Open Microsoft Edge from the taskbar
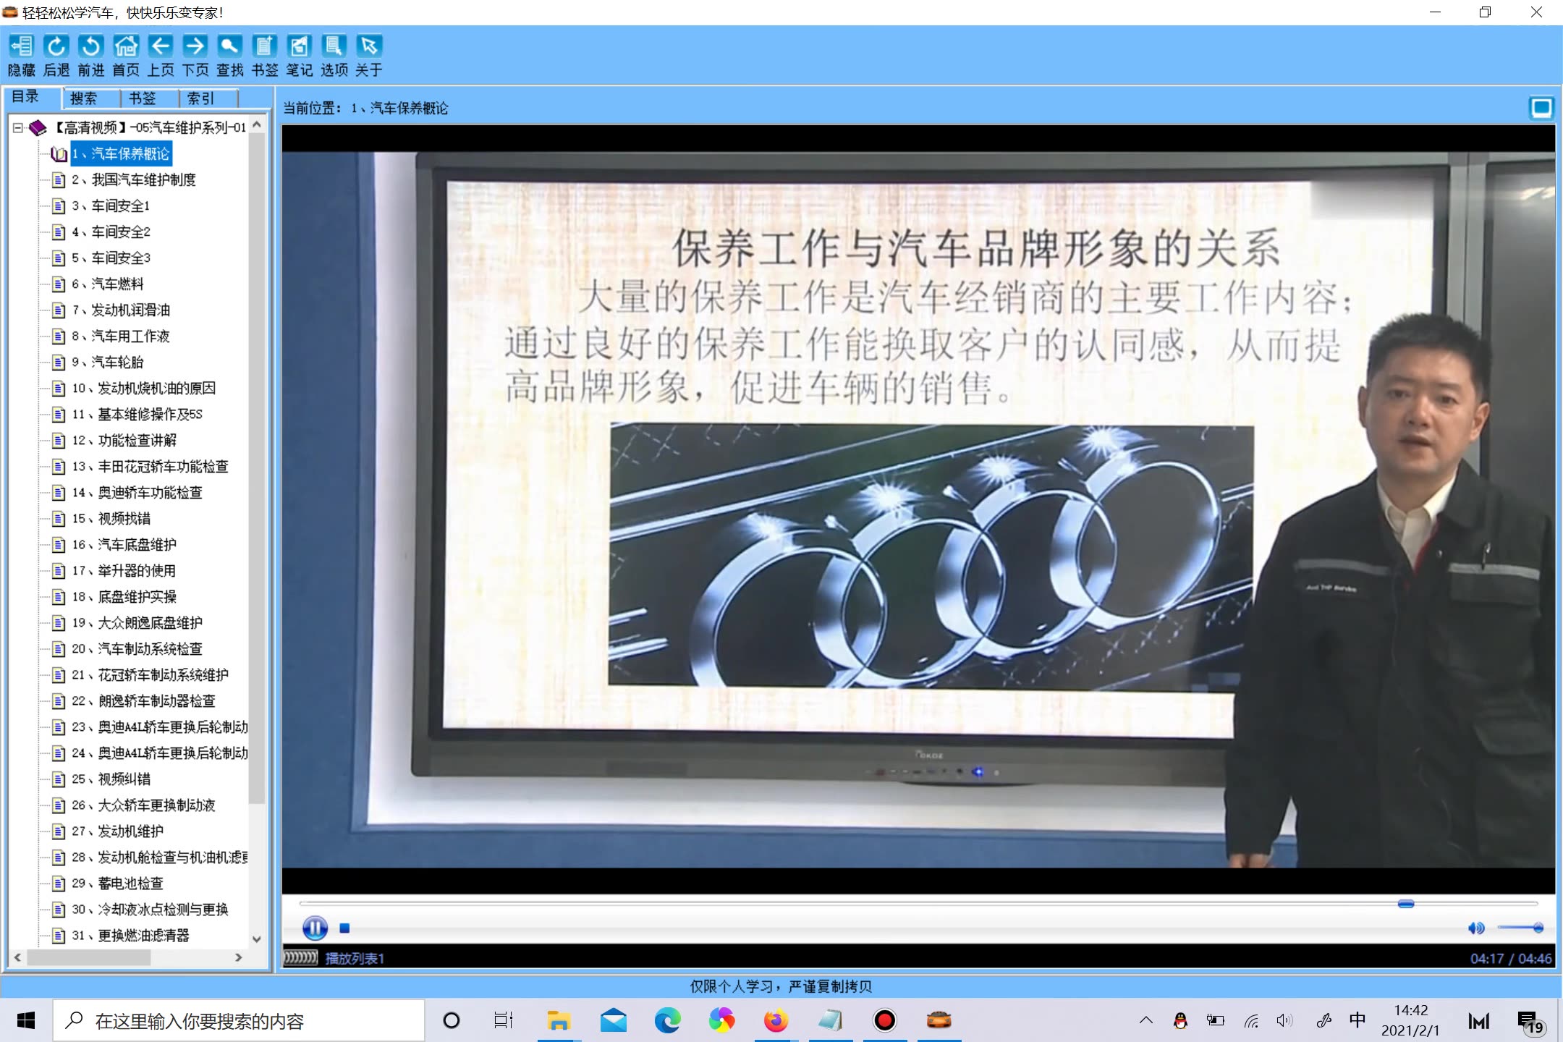 666,1021
